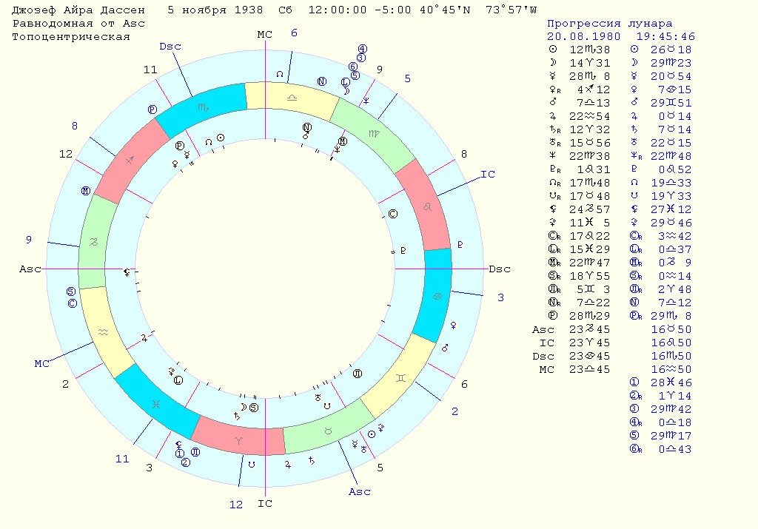Click the birth date '5 ноября 1938'
Image resolution: width=758 pixels, height=529 pixels.
tap(215, 10)
